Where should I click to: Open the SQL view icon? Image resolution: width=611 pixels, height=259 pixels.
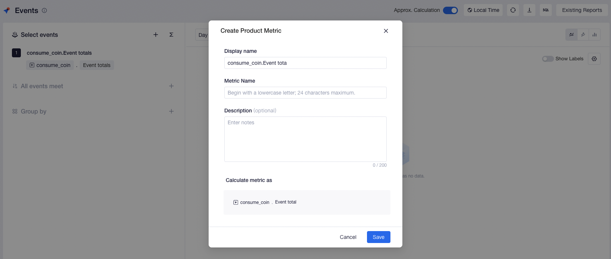[x=546, y=10]
